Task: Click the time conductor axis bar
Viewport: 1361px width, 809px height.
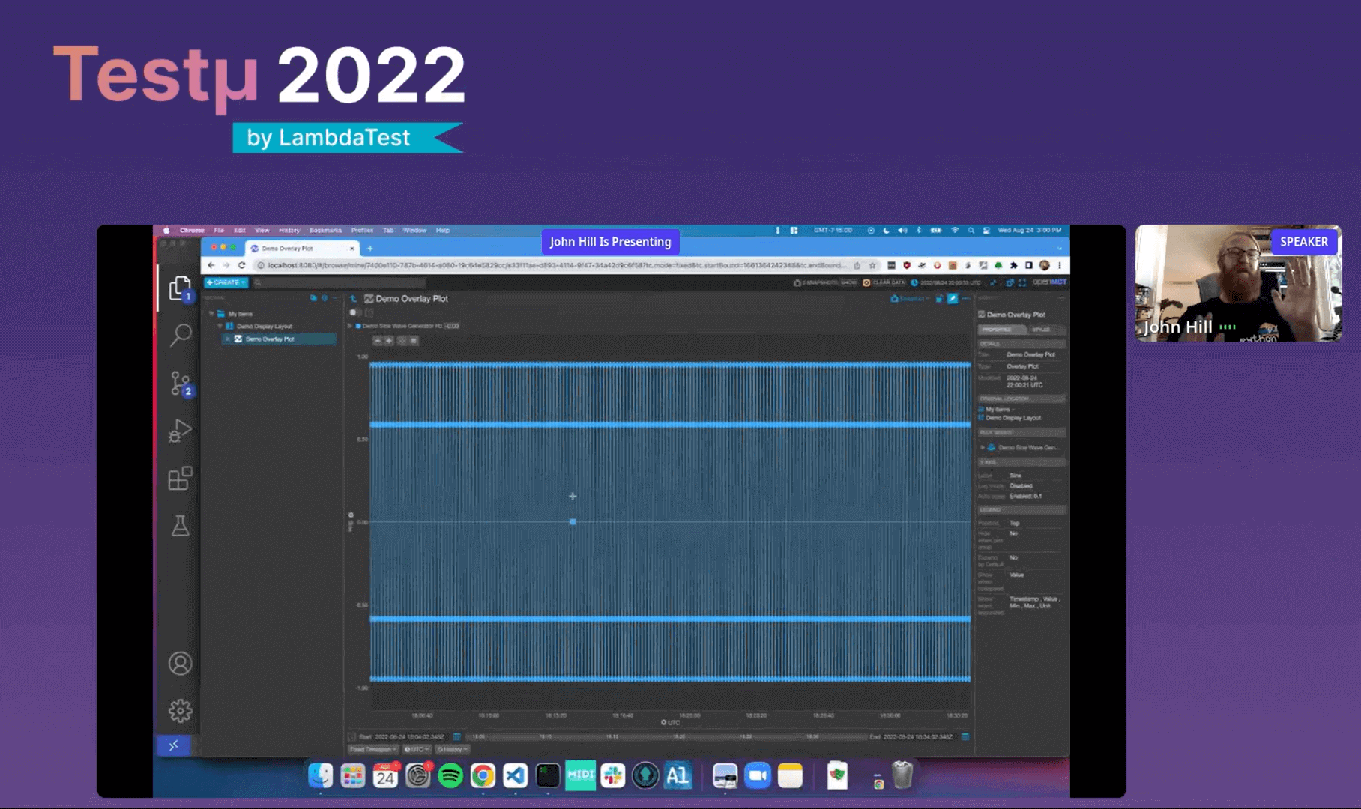Action: [667, 737]
